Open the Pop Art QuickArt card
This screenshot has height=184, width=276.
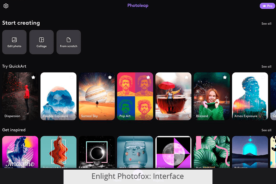point(135,96)
